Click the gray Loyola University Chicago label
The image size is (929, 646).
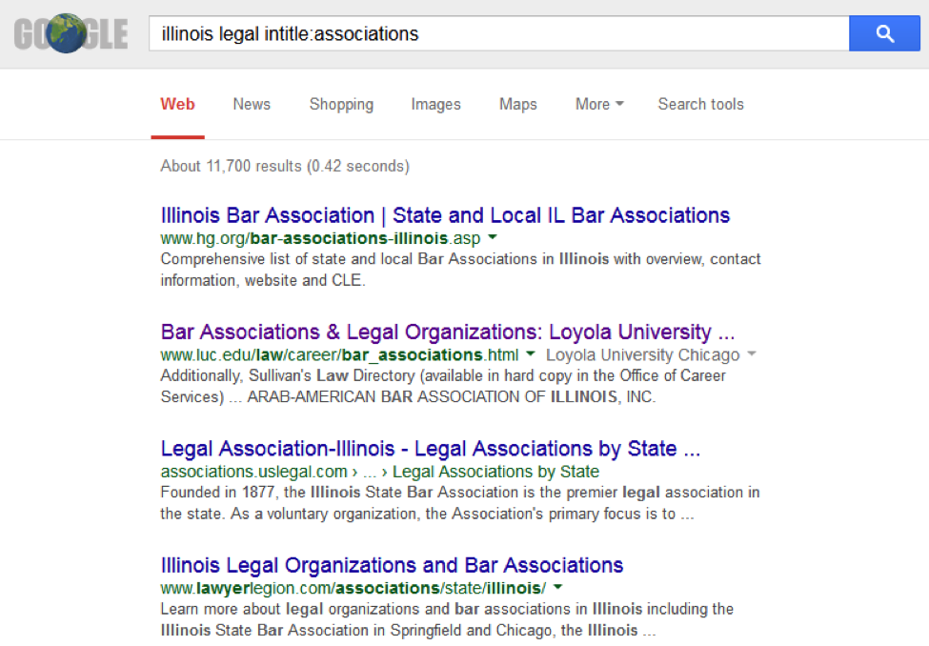tap(642, 355)
